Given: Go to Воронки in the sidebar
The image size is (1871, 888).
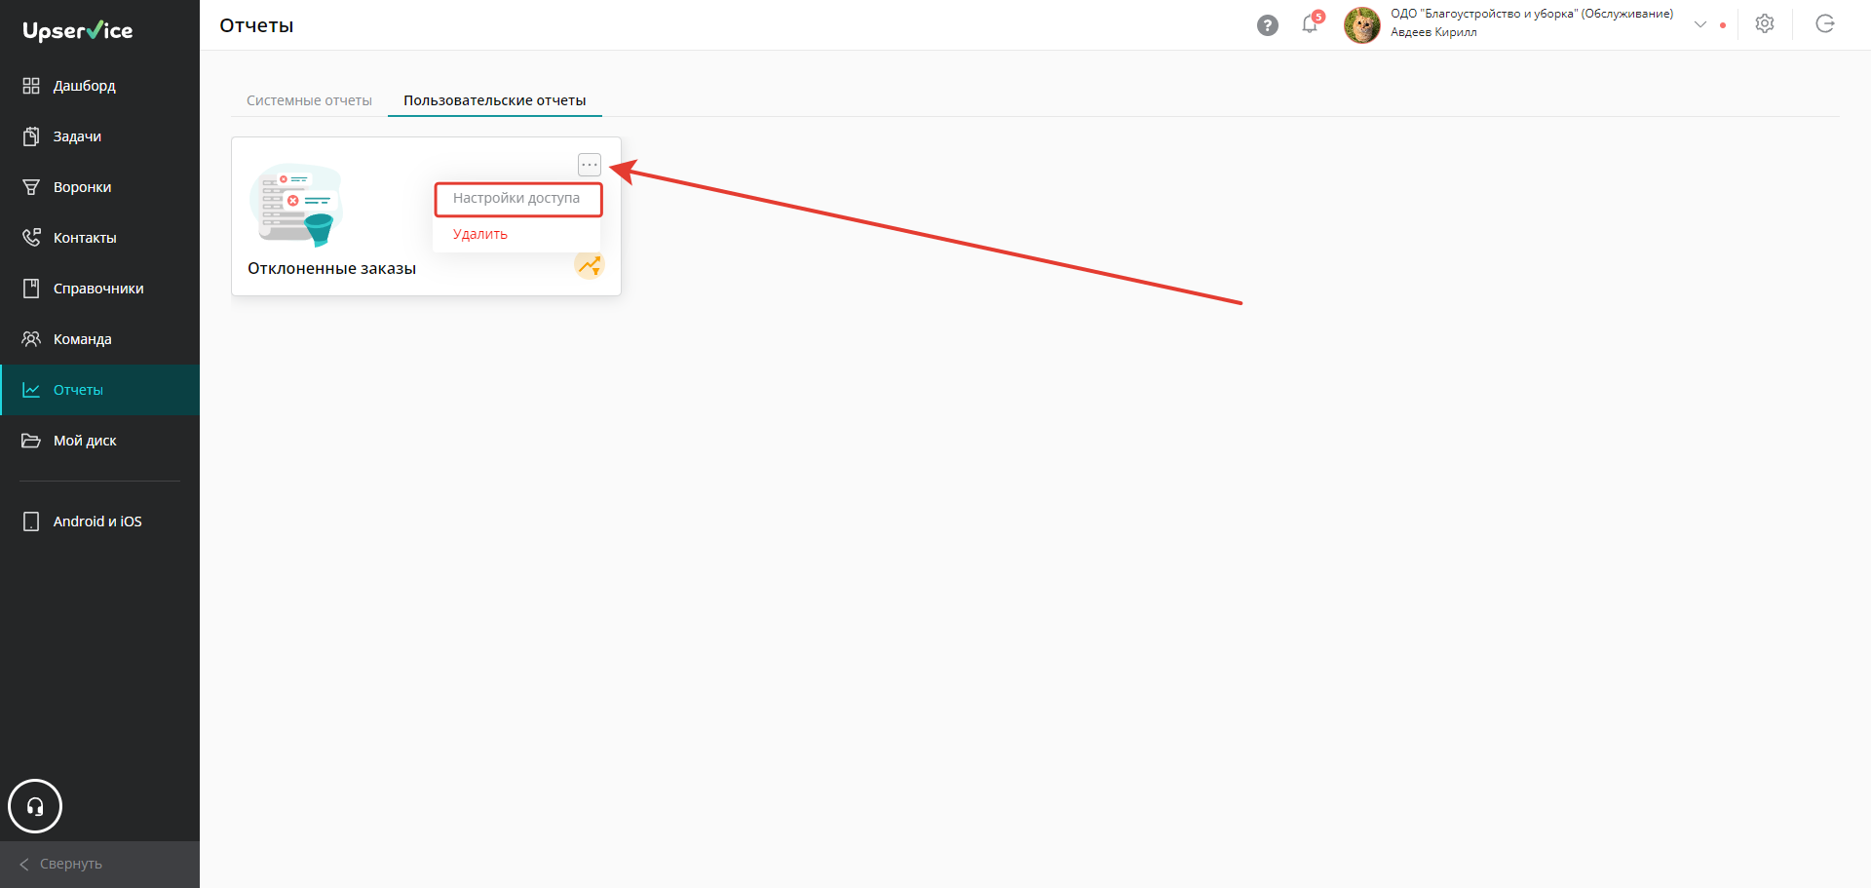Looking at the screenshot, I should point(99,187).
